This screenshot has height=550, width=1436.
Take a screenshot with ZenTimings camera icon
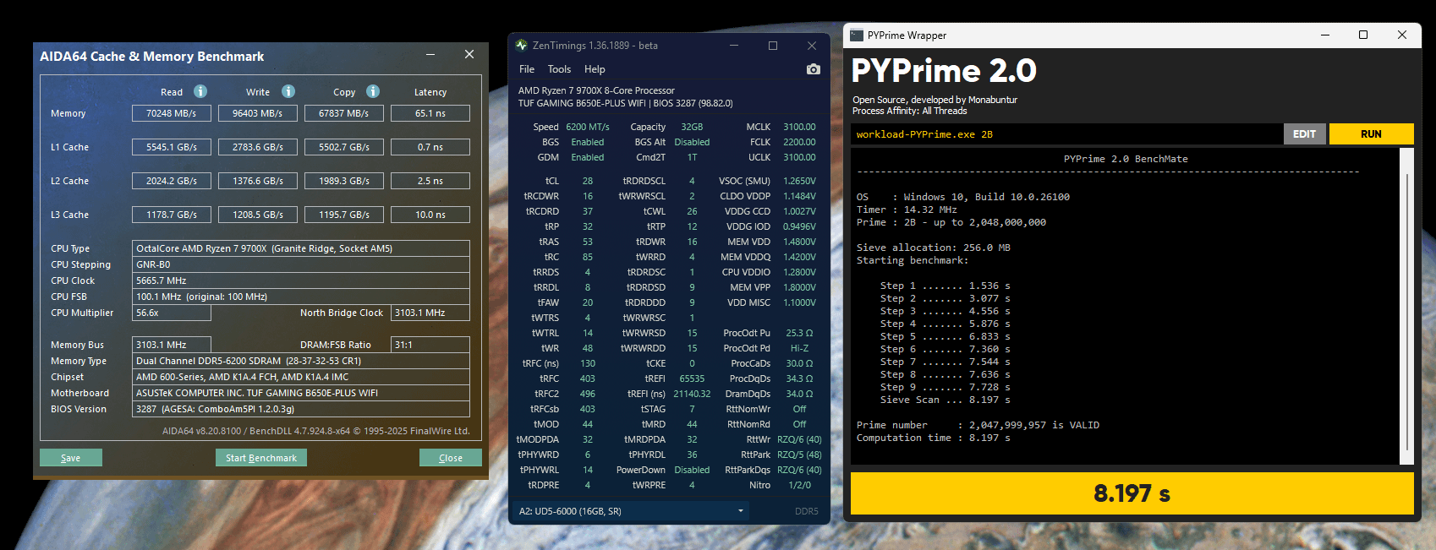[813, 69]
